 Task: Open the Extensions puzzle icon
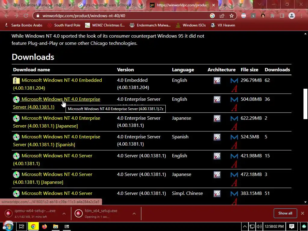point(272,16)
